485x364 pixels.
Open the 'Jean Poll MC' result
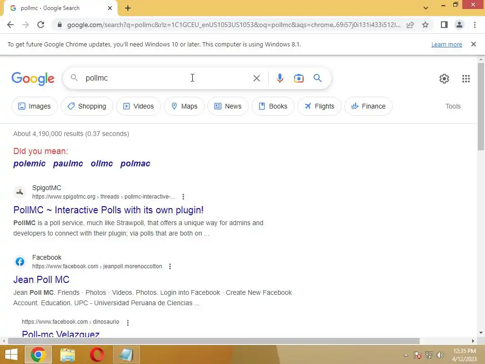click(x=41, y=280)
